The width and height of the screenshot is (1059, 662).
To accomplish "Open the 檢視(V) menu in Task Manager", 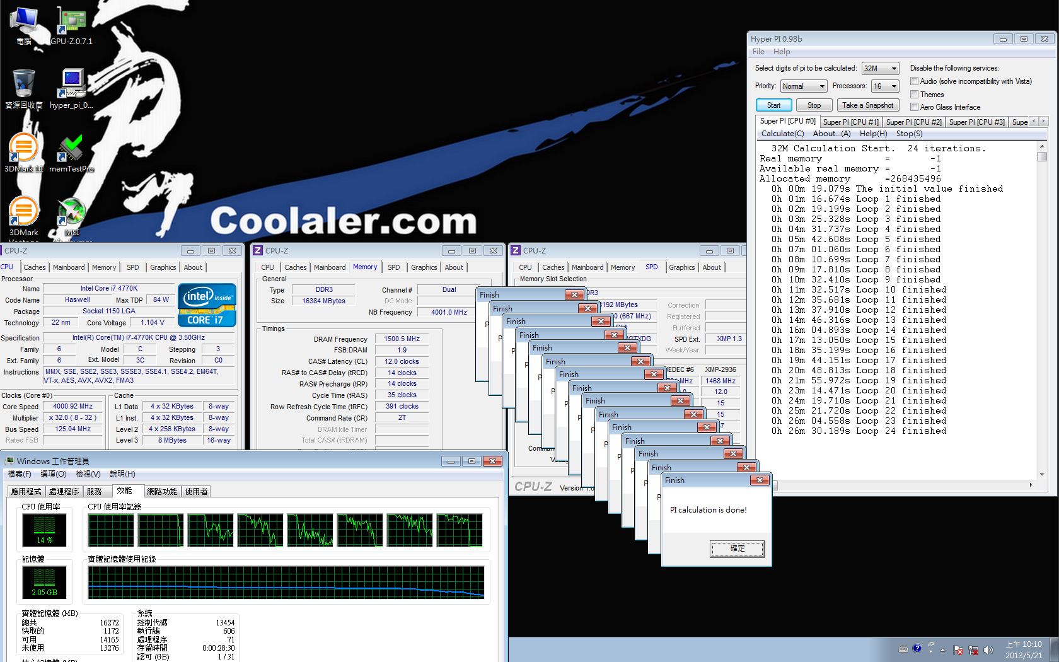I will coord(88,474).
